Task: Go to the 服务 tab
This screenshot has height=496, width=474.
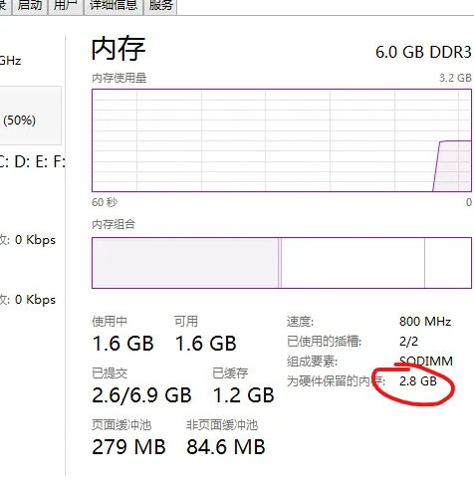Action: coord(160,7)
